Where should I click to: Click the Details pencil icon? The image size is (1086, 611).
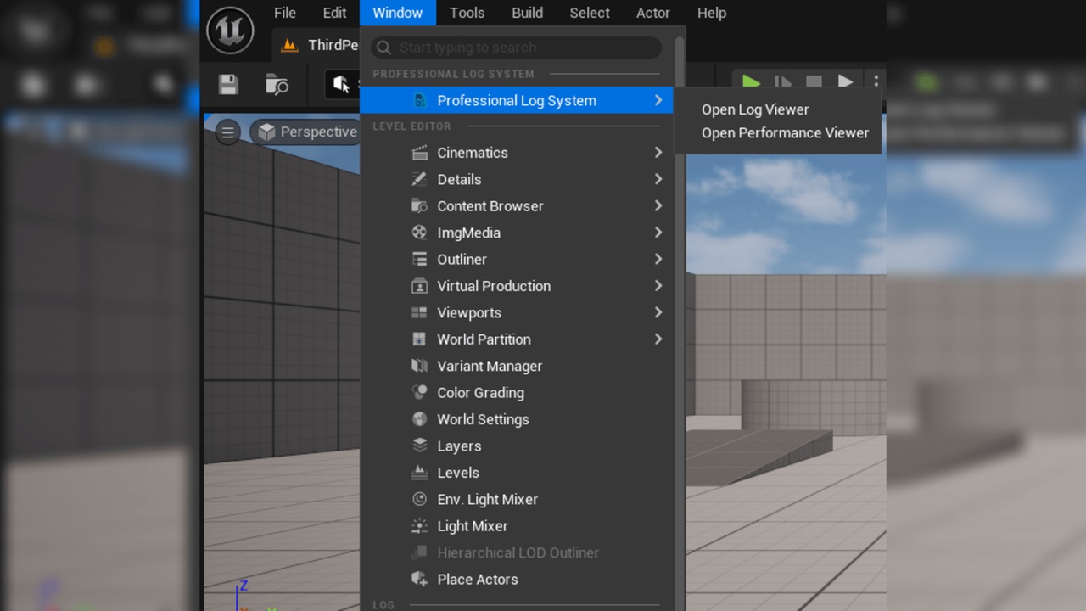pyautogui.click(x=419, y=179)
